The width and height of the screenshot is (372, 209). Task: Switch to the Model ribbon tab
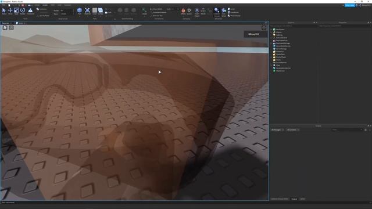click(x=45, y=5)
